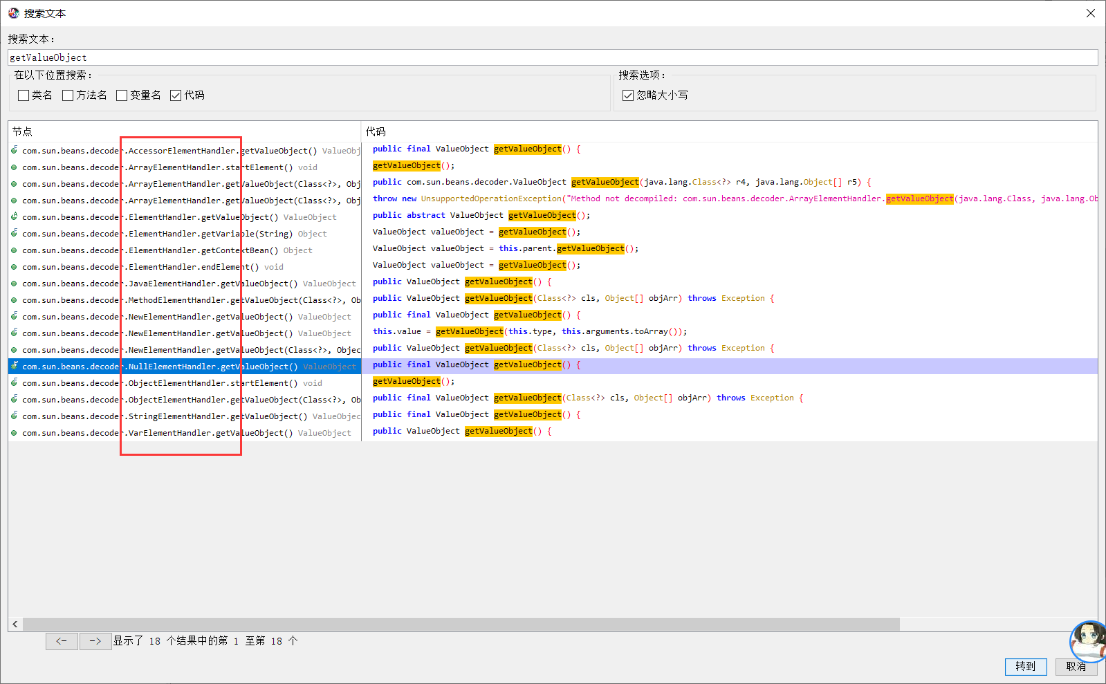Click icon beside StringElementHandler.getValueObject row

(x=14, y=416)
